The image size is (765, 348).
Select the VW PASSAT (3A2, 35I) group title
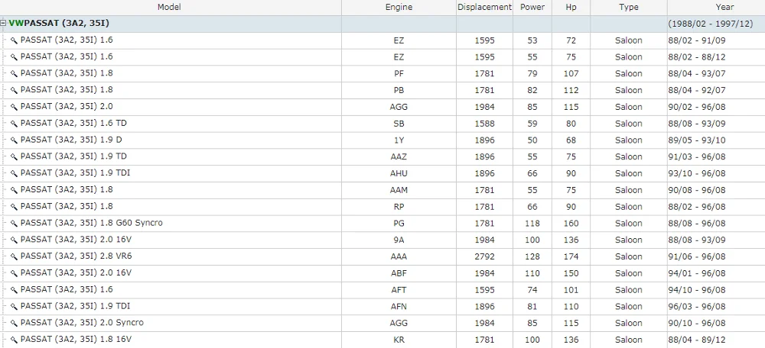point(59,24)
